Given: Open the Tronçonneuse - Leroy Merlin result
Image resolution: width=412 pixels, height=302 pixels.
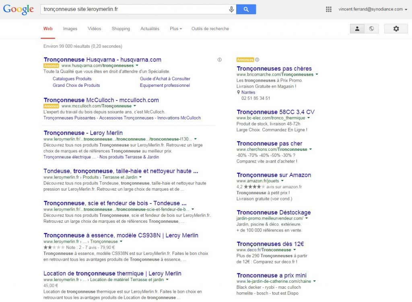Looking at the screenshot, I should (83, 133).
